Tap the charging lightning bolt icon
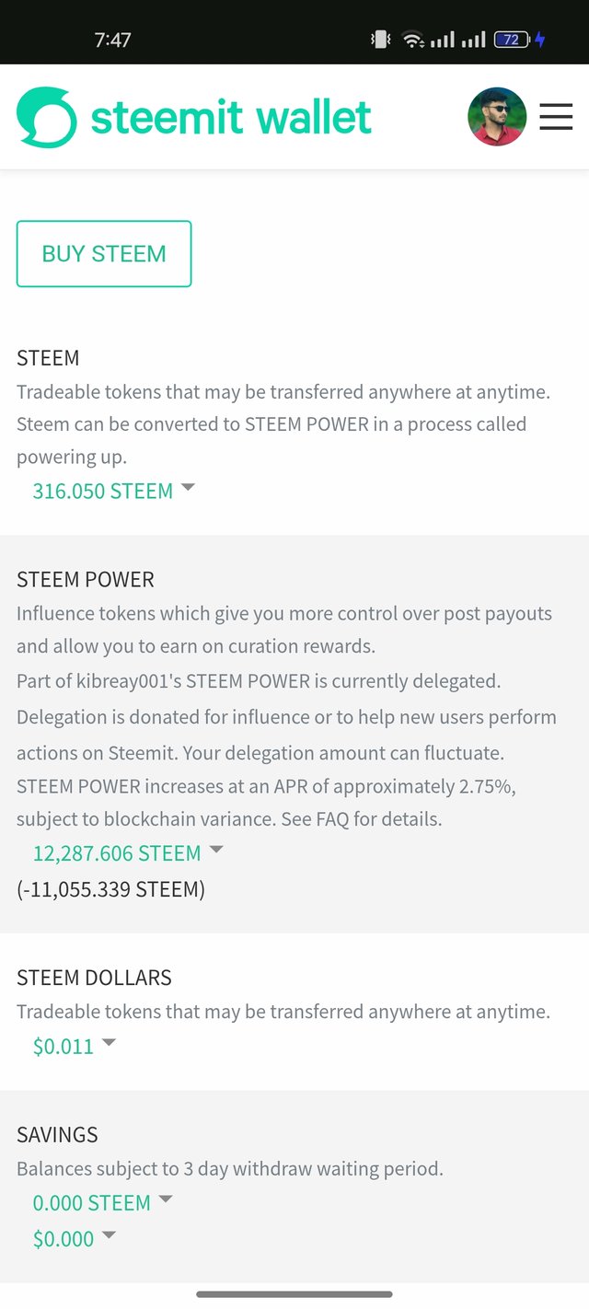 tap(540, 40)
